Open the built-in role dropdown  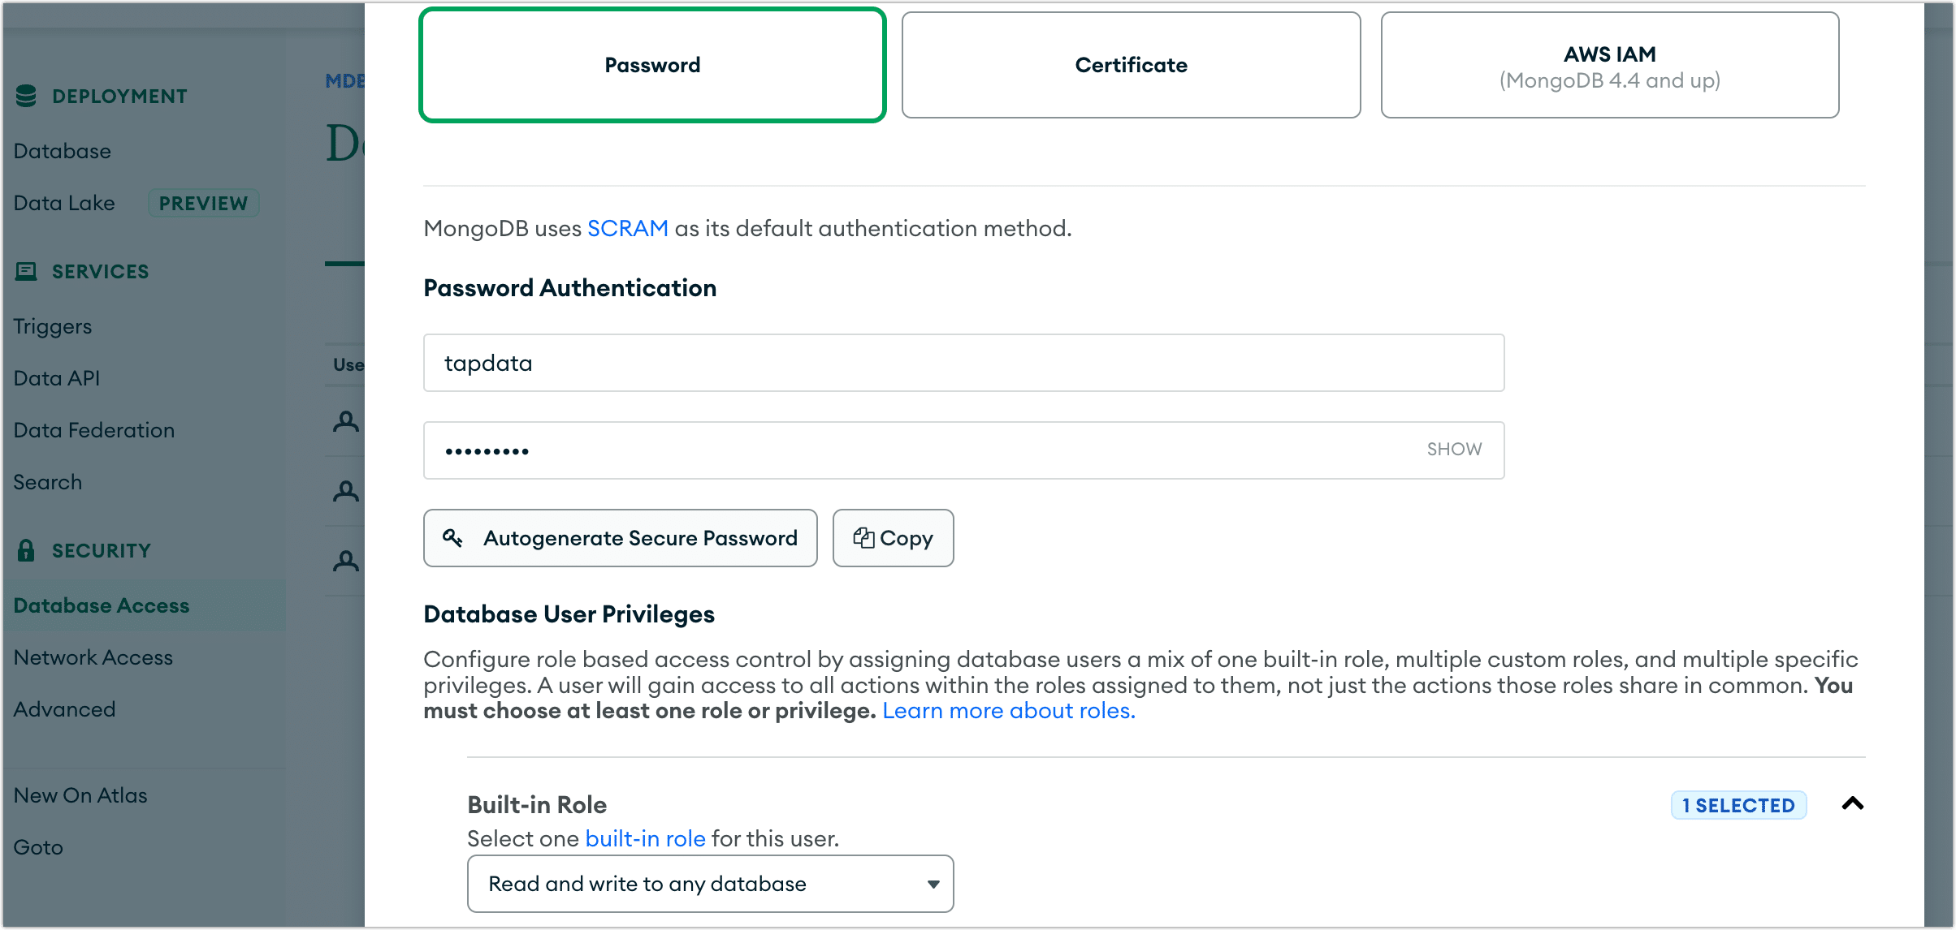[709, 884]
